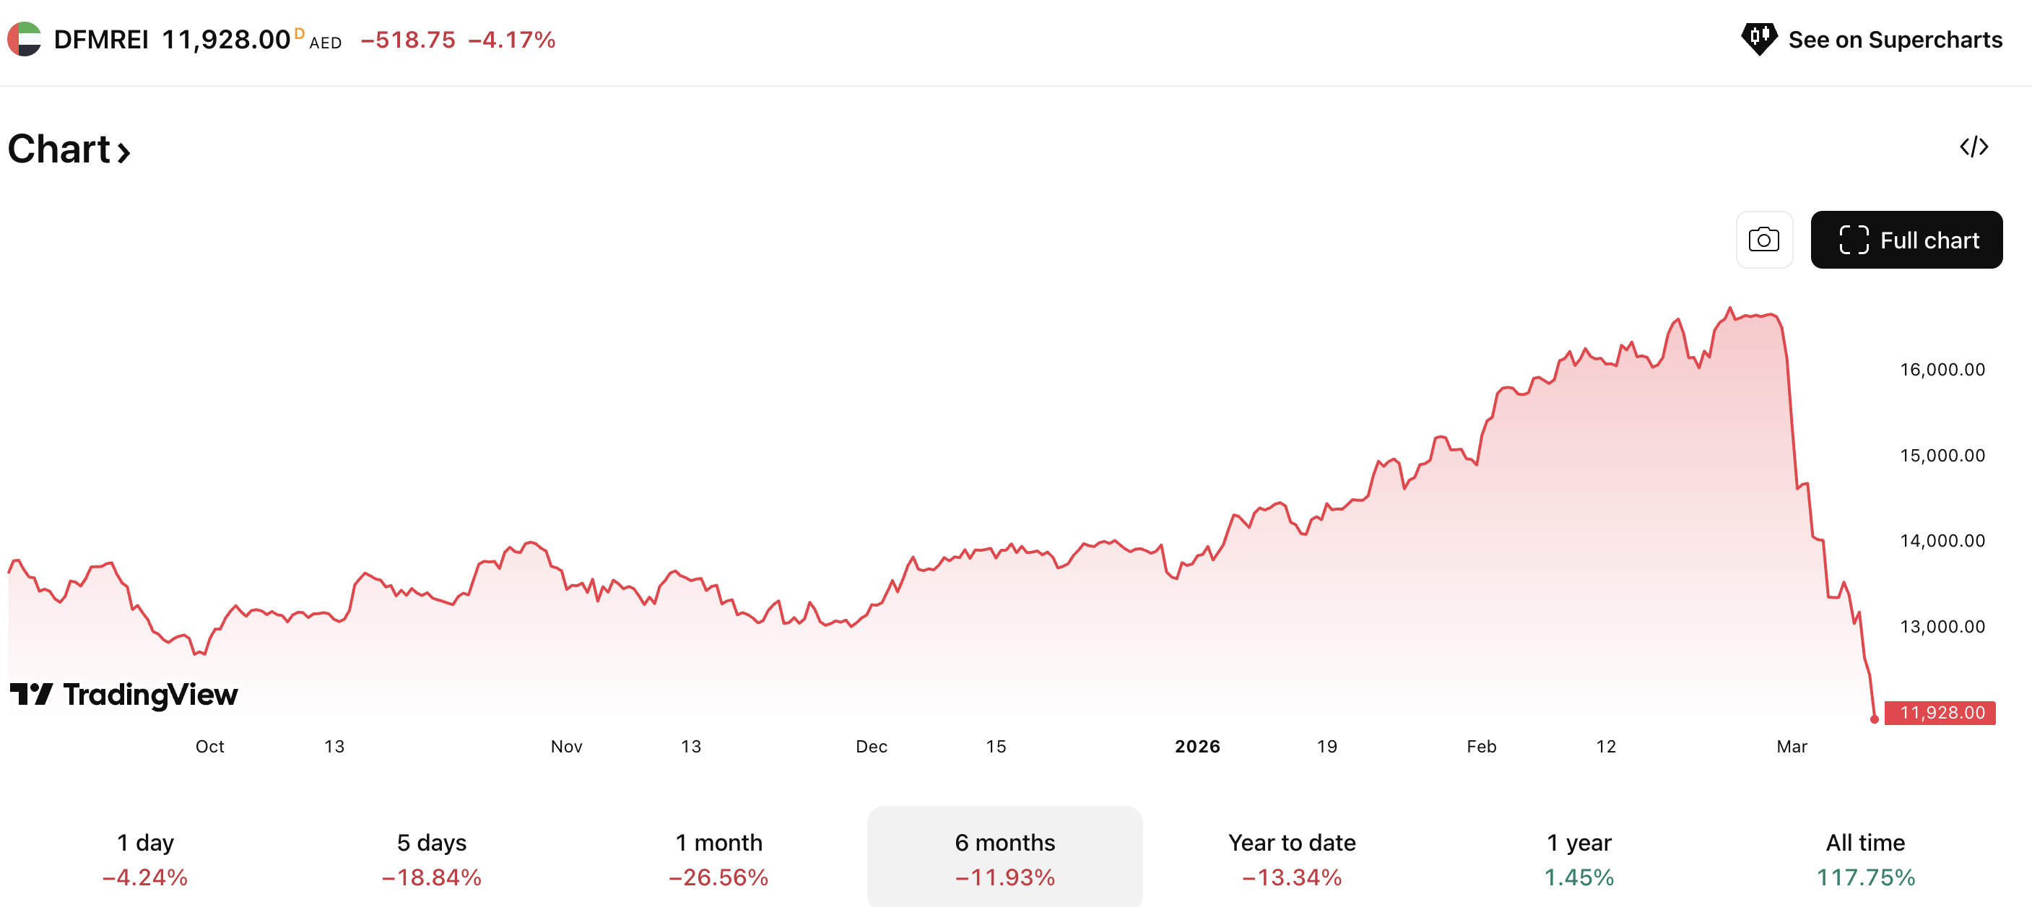Switch to All time range
2032x907 pixels.
(x=1864, y=858)
